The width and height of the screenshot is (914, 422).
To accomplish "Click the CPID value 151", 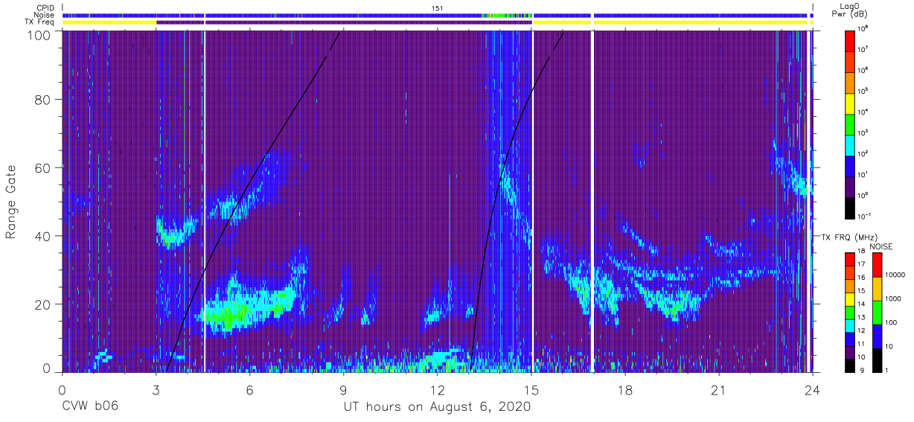I will click(437, 7).
